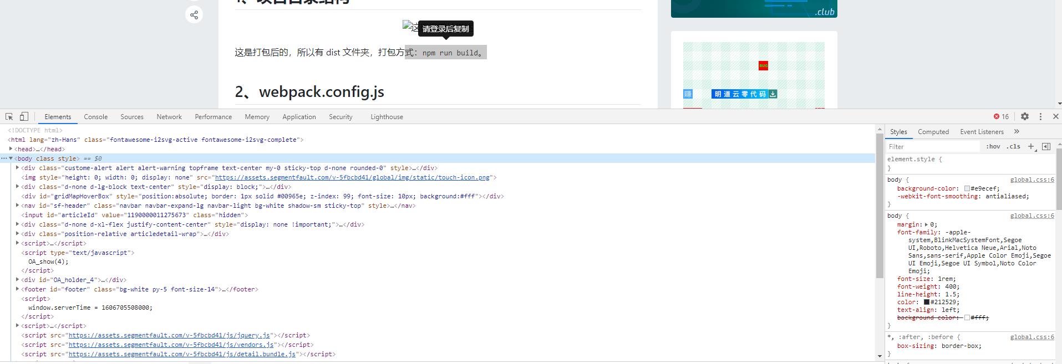Open global.css:6 source for background-color rule
This screenshot has width=1062, height=364.
tap(1032, 180)
